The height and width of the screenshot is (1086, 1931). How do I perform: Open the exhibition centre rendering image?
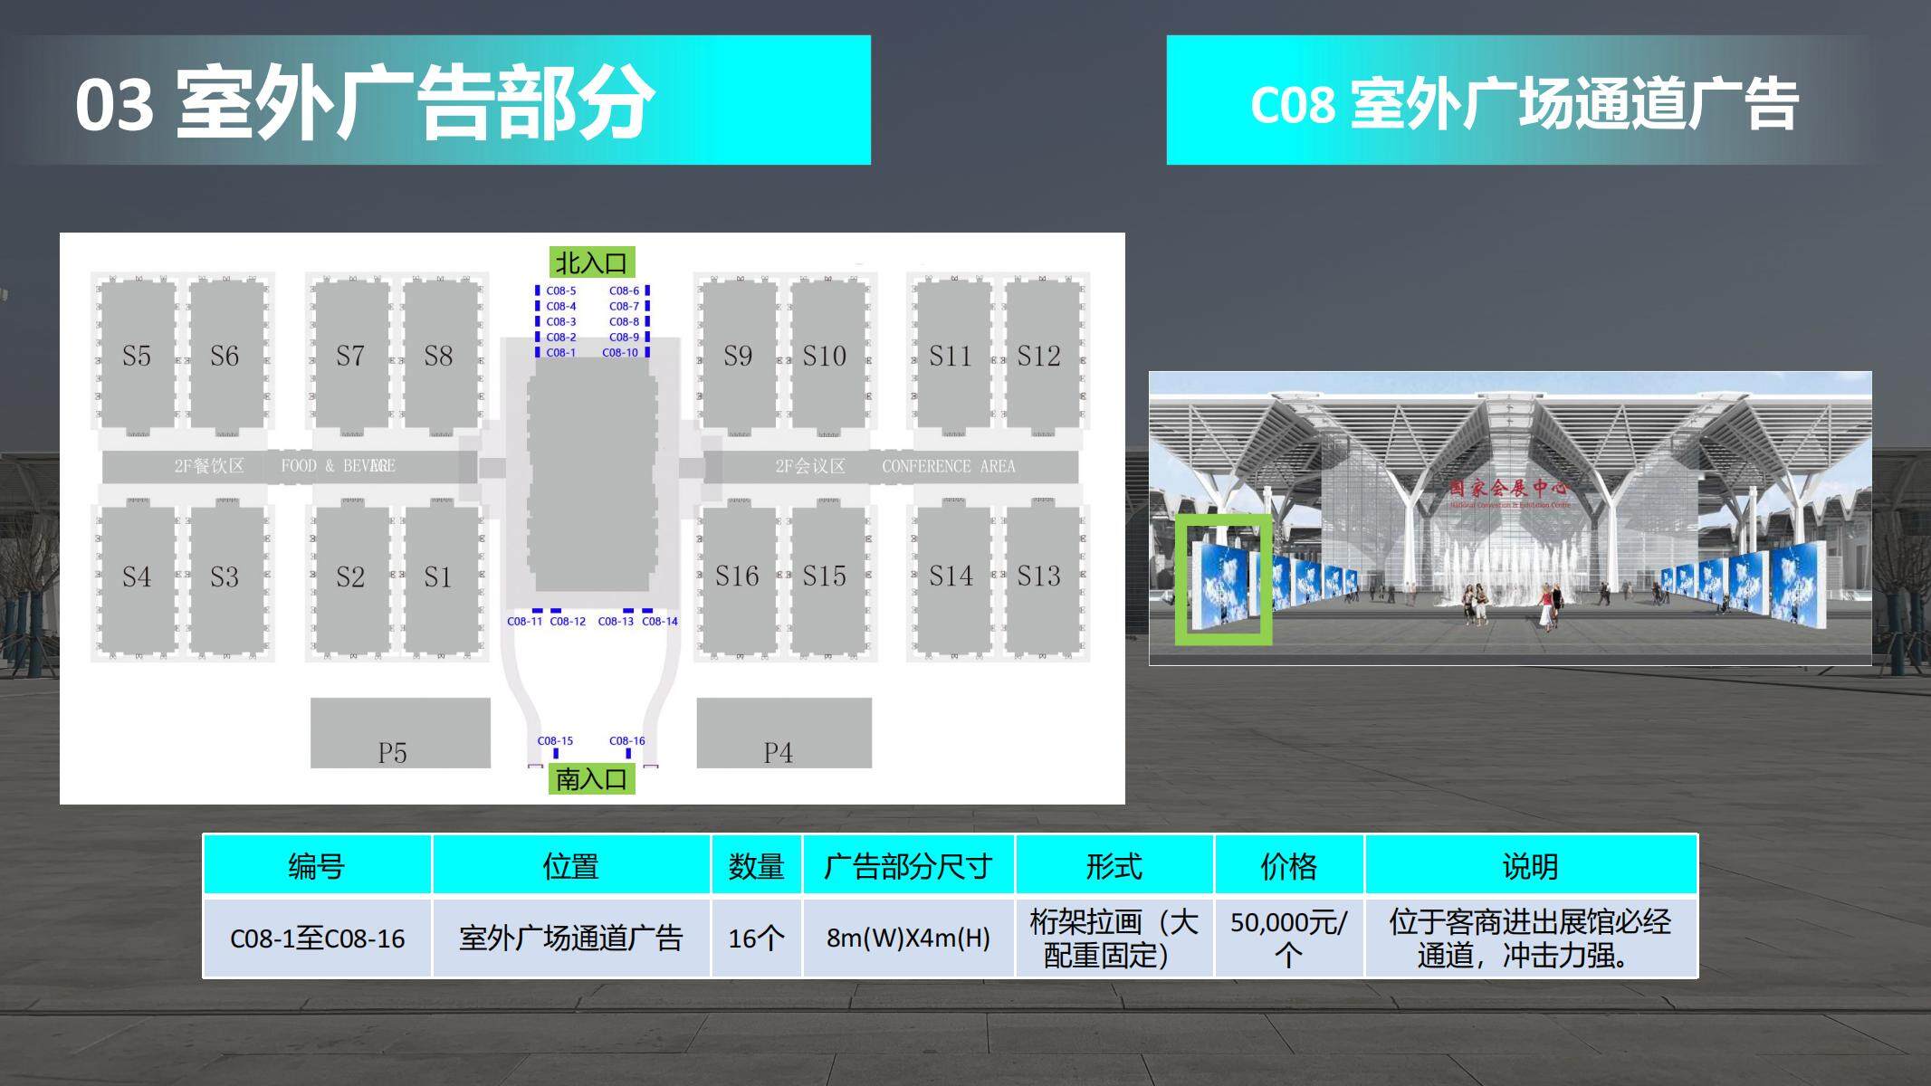pos(1510,519)
